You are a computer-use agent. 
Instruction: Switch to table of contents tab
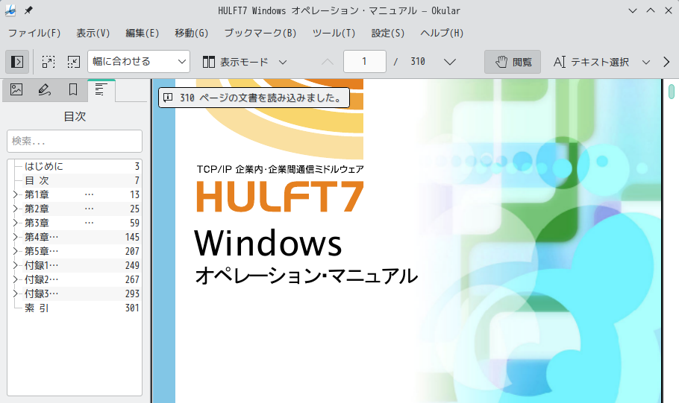[101, 90]
